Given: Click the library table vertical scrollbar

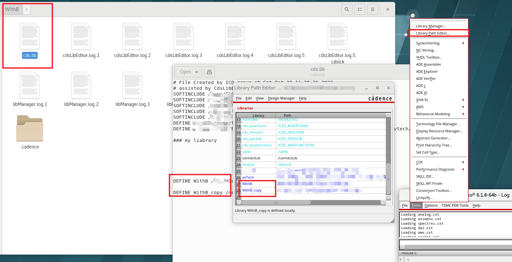Looking at the screenshot, I should tap(388, 179).
